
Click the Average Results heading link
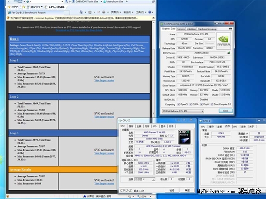20,170
